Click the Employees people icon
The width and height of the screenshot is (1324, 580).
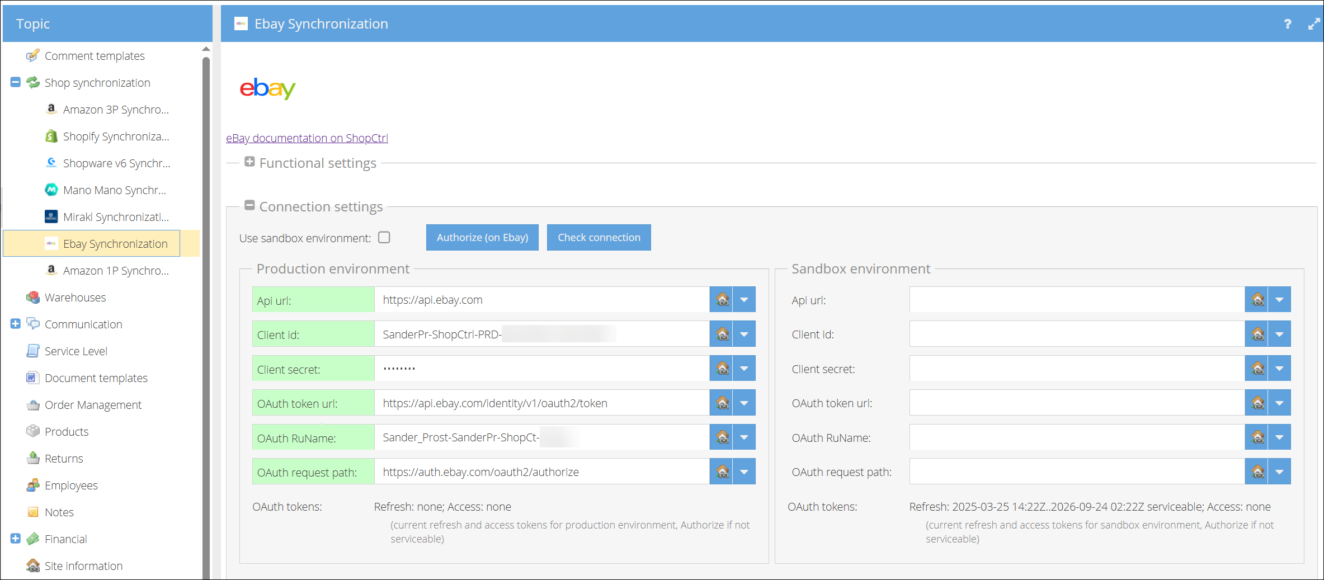tap(33, 485)
